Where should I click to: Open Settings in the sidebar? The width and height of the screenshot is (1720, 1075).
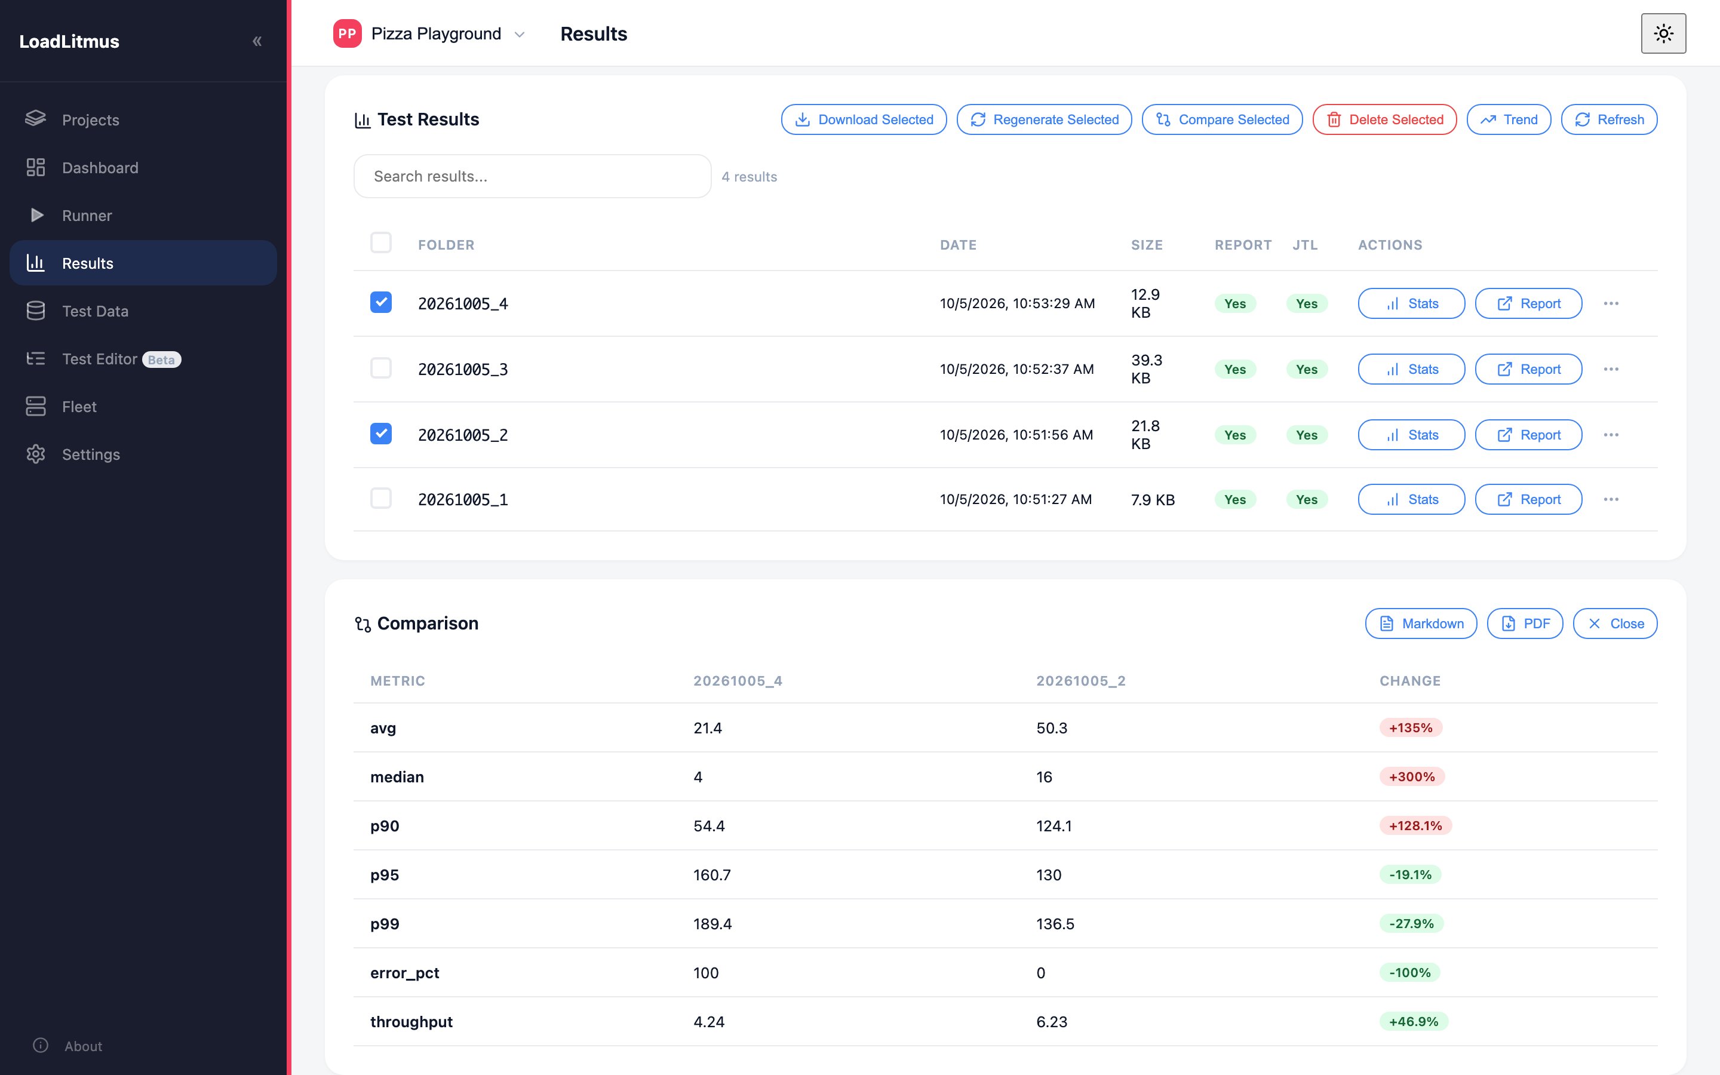point(143,454)
